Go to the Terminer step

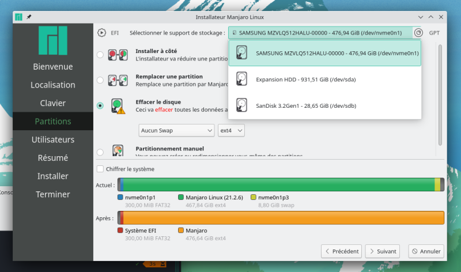pyautogui.click(x=53, y=194)
